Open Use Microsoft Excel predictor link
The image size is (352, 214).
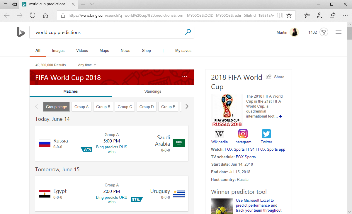[x=259, y=205]
